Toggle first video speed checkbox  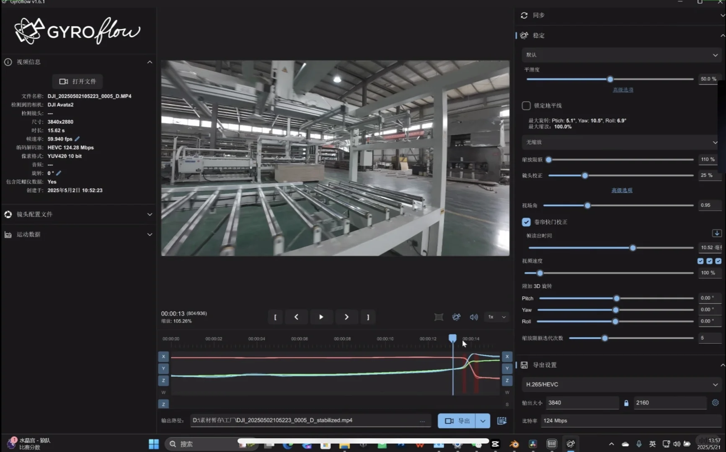(x=700, y=261)
